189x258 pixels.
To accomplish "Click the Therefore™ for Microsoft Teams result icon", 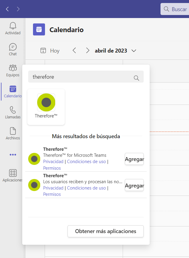I will pyautogui.click(x=34, y=159).
